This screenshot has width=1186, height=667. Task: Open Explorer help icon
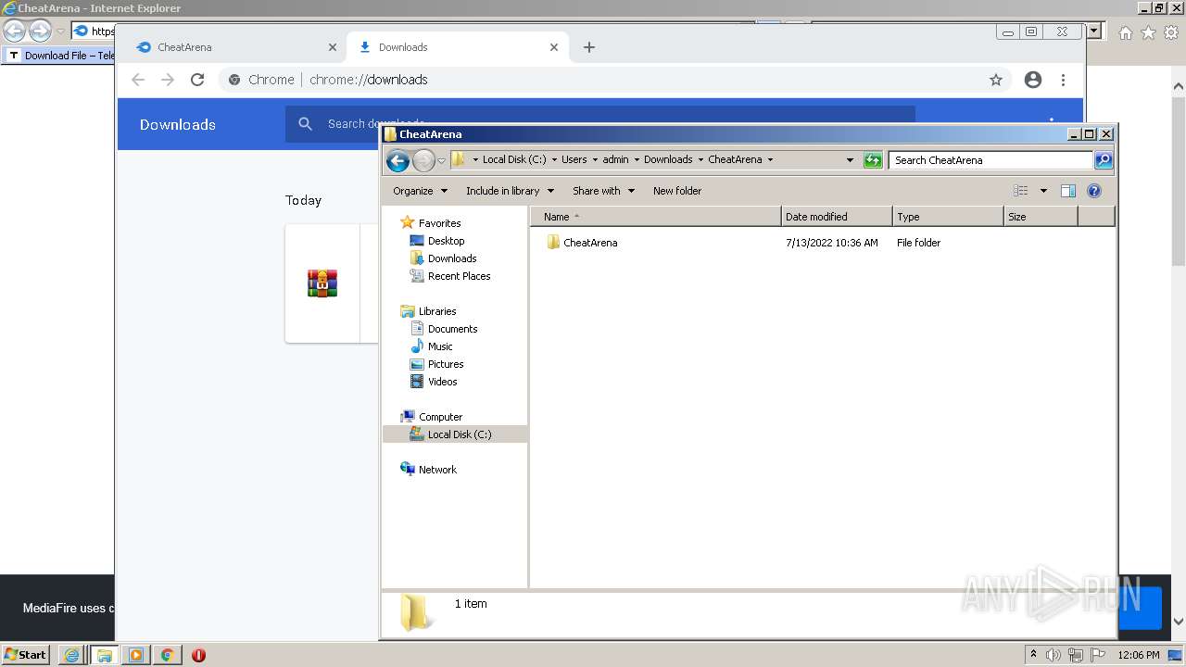click(1094, 191)
